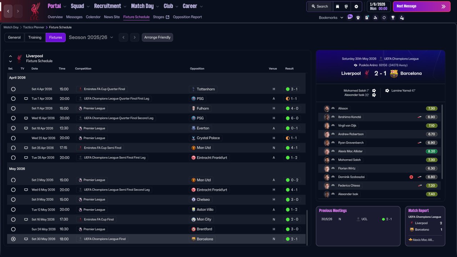This screenshot has height=257, width=457.
Task: Open the Portal dropdown menu
Action: [57, 6]
